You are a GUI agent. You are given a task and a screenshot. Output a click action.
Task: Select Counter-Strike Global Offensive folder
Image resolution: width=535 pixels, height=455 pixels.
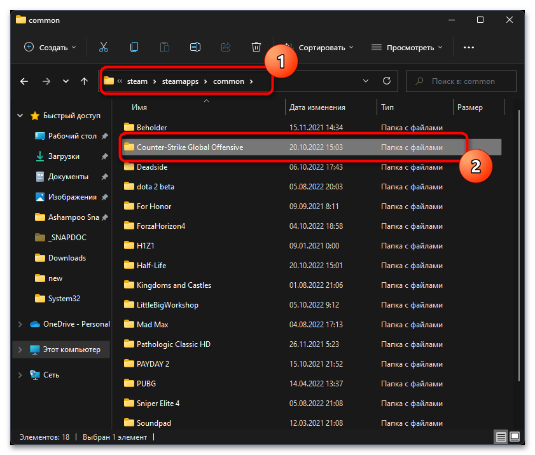click(311, 147)
